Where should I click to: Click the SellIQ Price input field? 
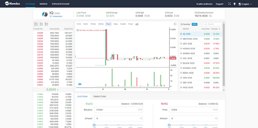click(x=193, y=110)
